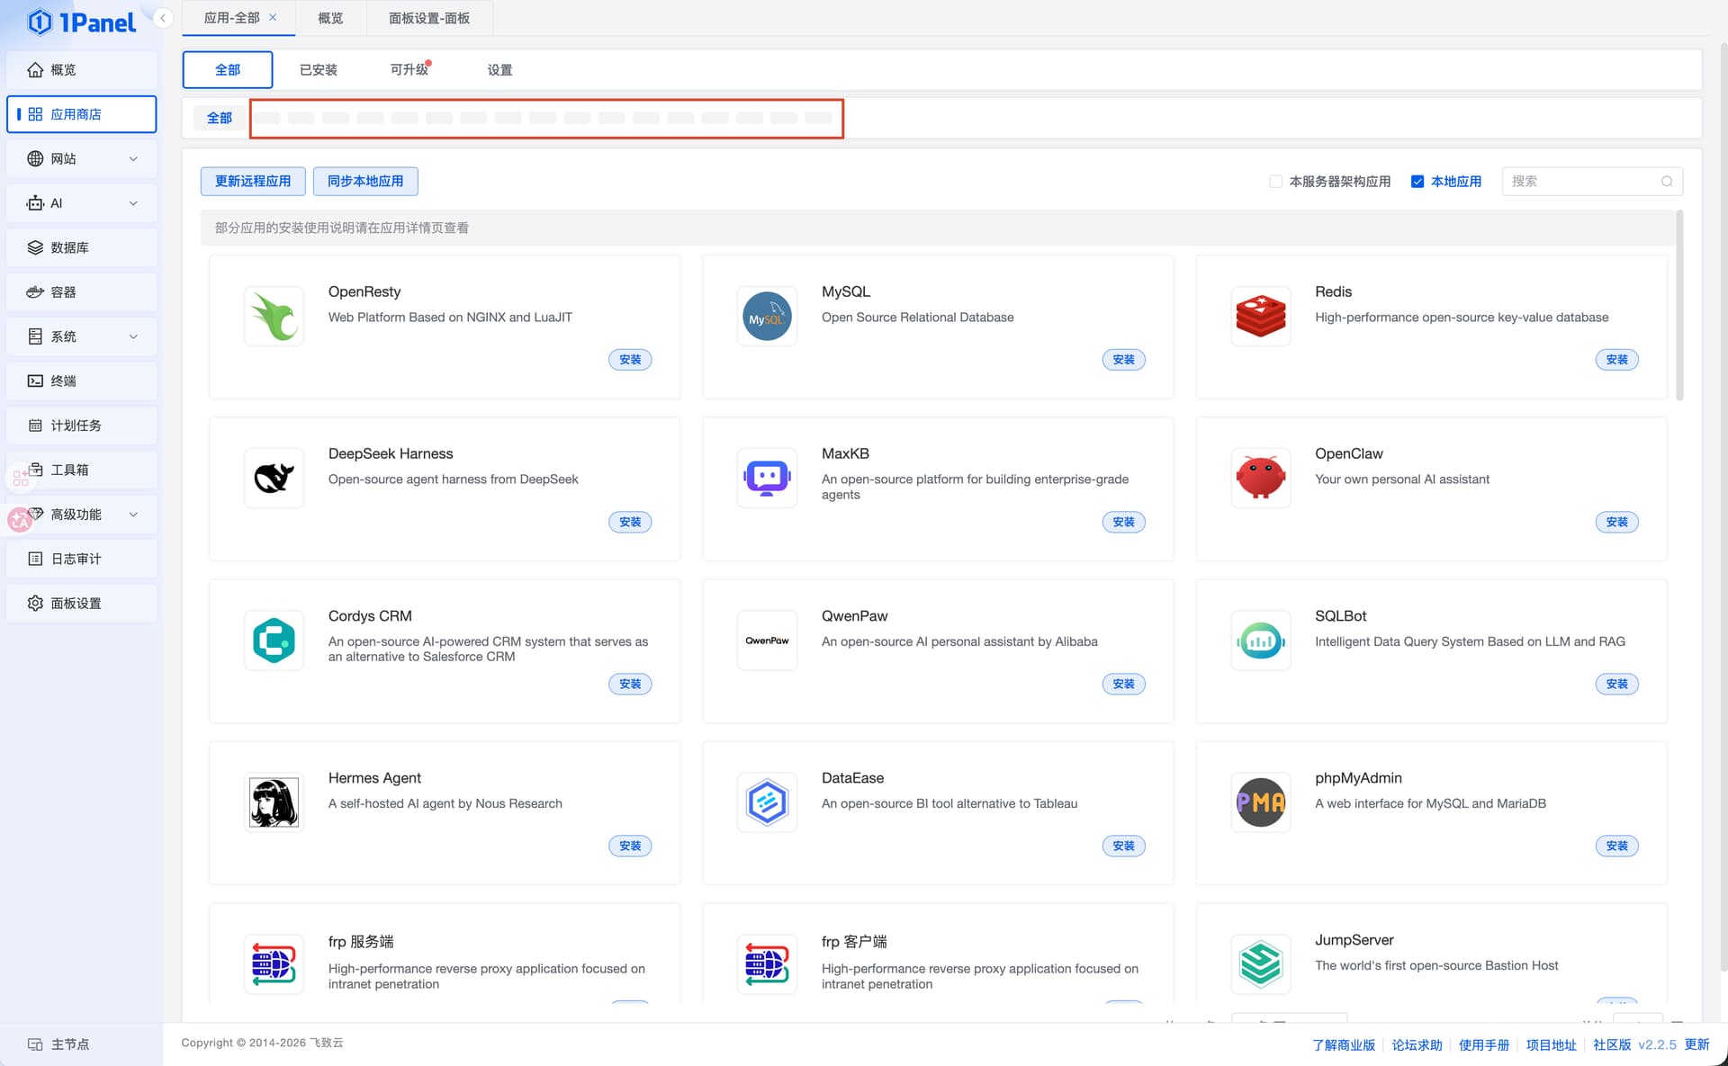This screenshot has height=1066, width=1728.
Task: Install MaxKB with its 安装 button
Action: click(x=1123, y=522)
